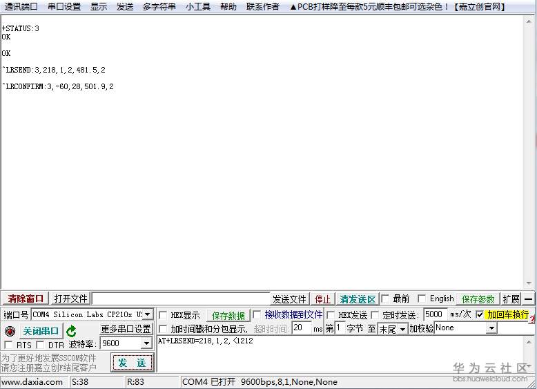Open the 联系作者 menu
This screenshot has width=537, height=389.
click(x=263, y=6)
